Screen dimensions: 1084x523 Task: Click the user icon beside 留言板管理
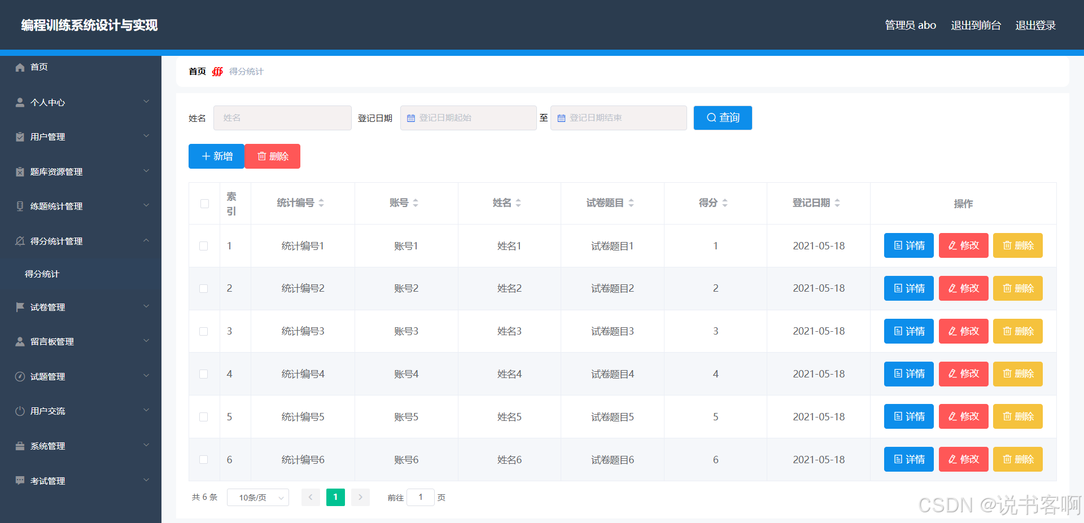[20, 341]
